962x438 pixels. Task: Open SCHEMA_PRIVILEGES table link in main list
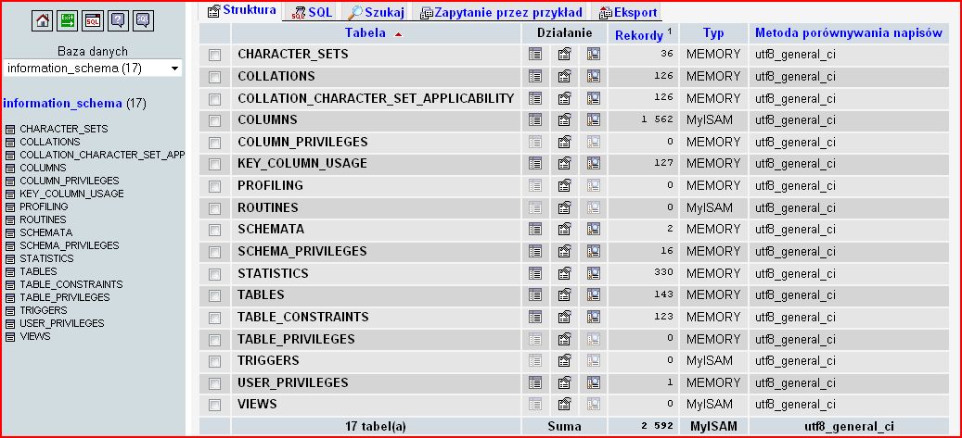(x=302, y=252)
